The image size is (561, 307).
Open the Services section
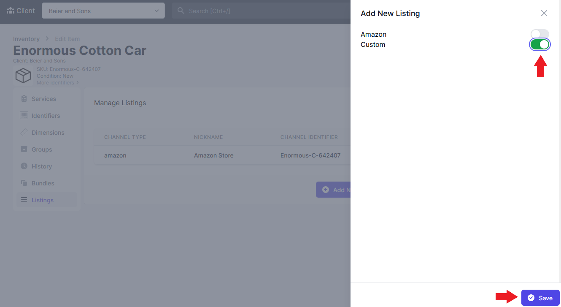point(47,99)
